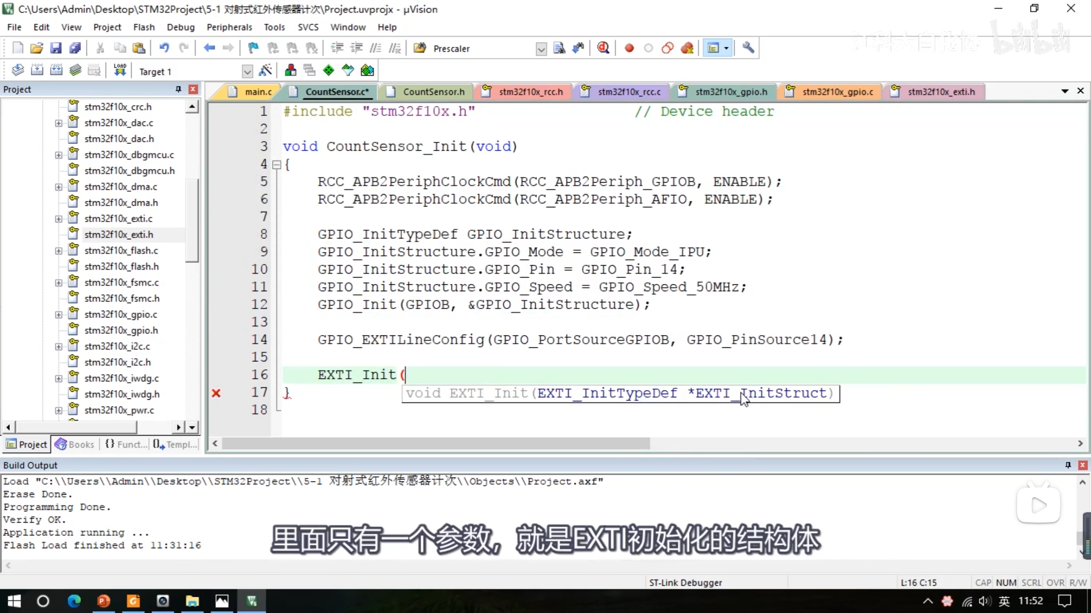Pin the Build Output panel
This screenshot has width=1091, height=613.
click(x=1068, y=465)
